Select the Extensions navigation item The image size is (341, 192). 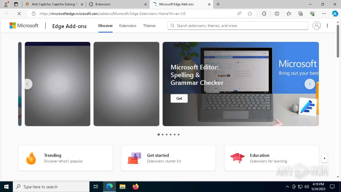[x=128, y=26]
